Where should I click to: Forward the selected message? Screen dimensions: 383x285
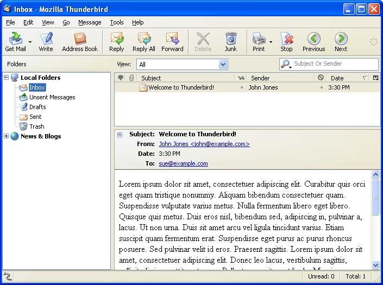(172, 42)
